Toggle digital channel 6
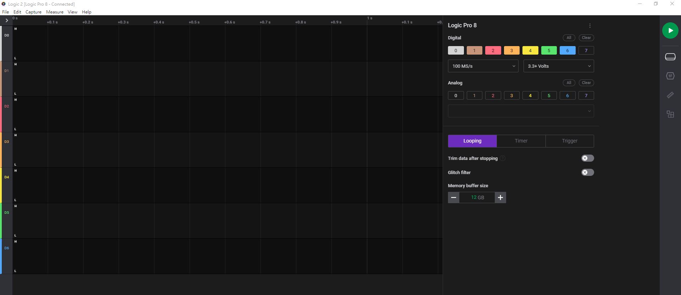This screenshot has width=681, height=295. click(567, 50)
